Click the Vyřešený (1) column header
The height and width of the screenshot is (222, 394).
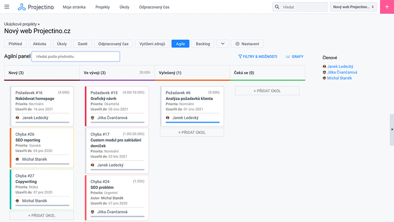pos(192,73)
